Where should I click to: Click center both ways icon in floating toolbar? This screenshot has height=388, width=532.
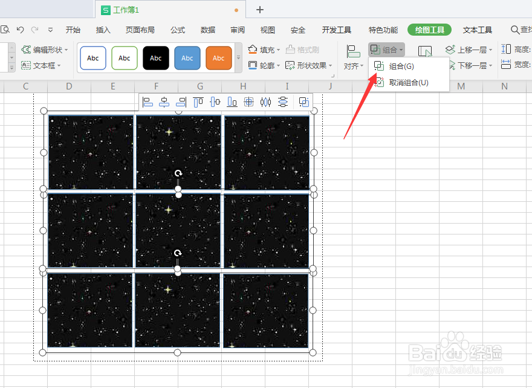248,102
